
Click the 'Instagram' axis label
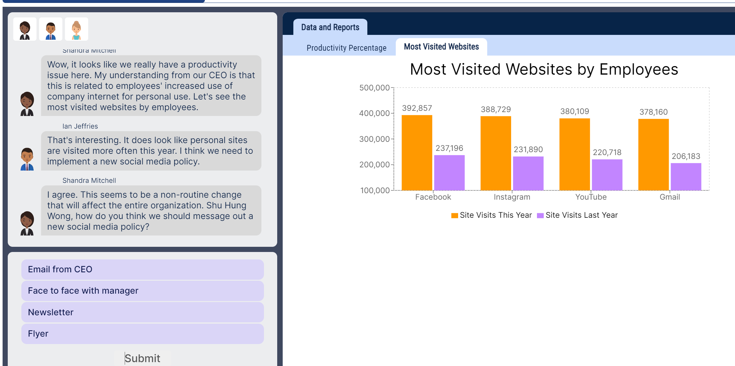[x=512, y=197]
